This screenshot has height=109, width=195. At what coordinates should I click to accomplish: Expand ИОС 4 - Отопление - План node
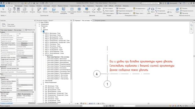click(x=43, y=44)
